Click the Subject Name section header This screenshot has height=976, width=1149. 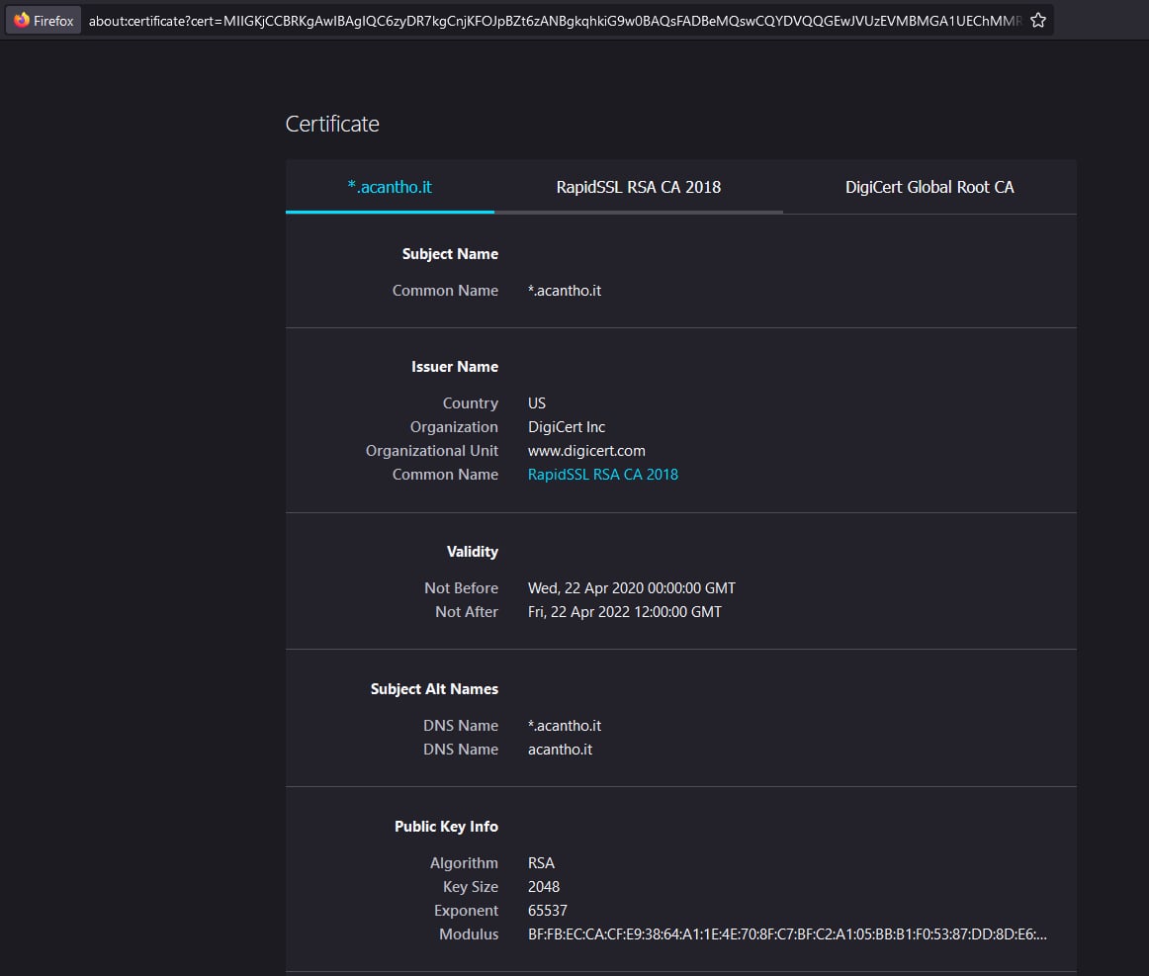click(x=450, y=254)
